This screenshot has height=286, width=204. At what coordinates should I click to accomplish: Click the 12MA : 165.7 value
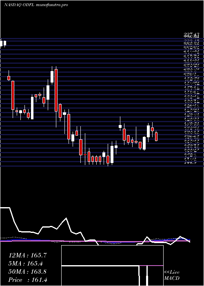tap(28, 255)
